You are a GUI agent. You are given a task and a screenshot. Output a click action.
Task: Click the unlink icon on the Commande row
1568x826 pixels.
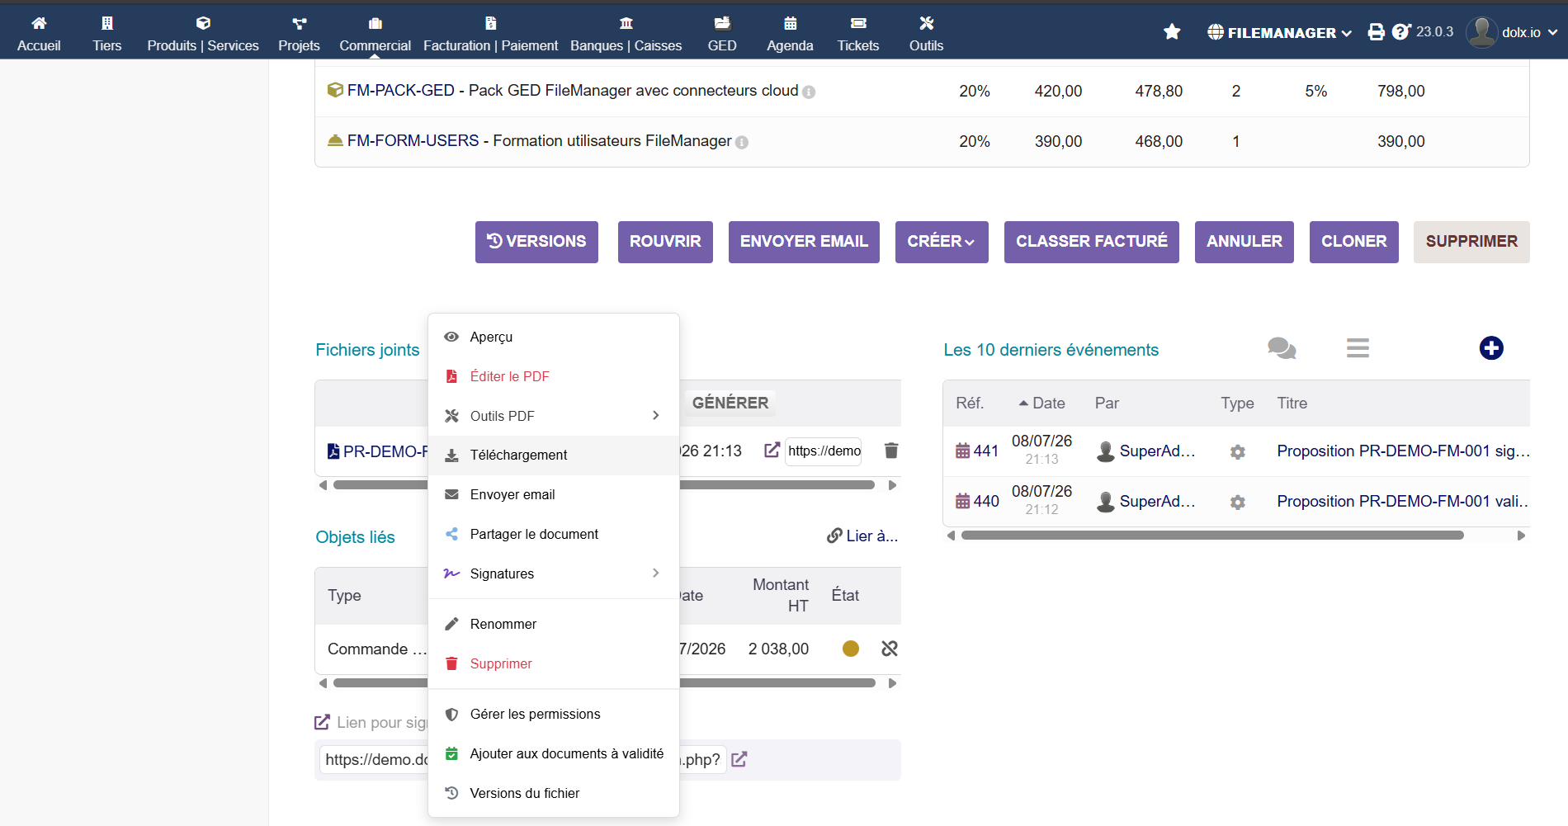[890, 649]
